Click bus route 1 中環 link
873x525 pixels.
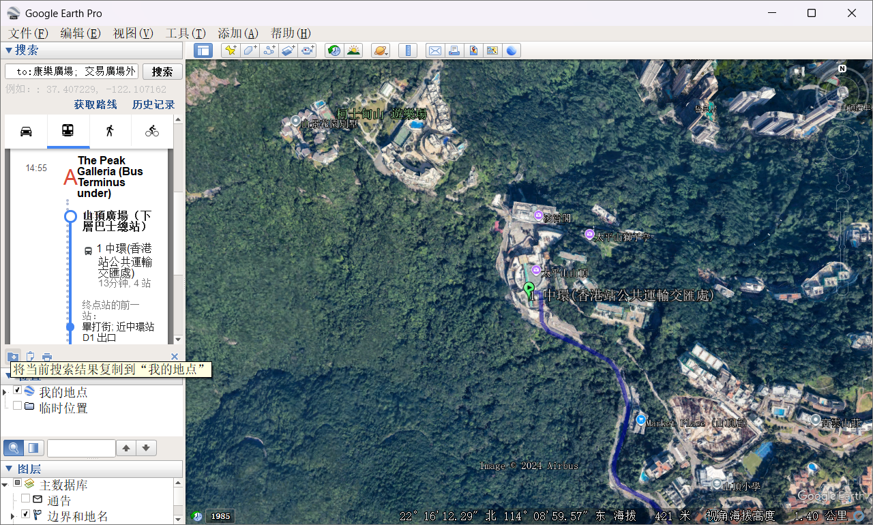[x=124, y=262]
